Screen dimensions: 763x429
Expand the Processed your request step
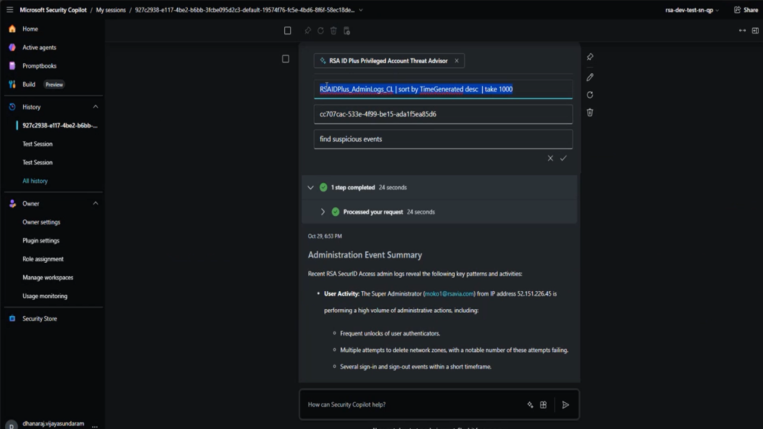coord(322,212)
